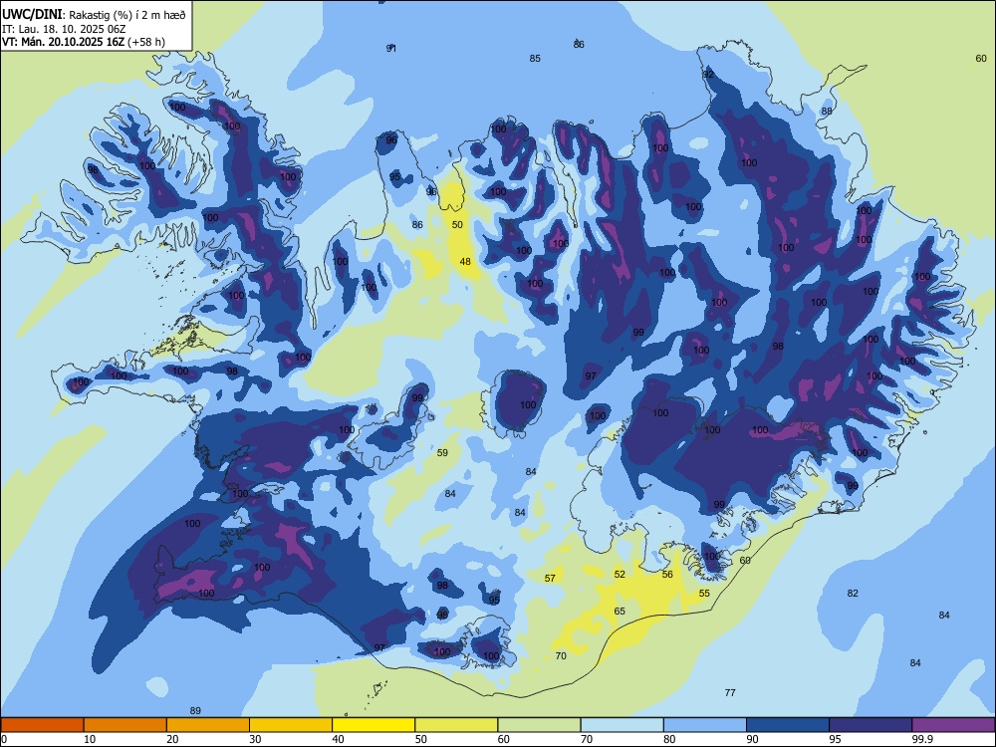Click the humidity value '57' on the map
The image size is (996, 747).
tap(550, 578)
